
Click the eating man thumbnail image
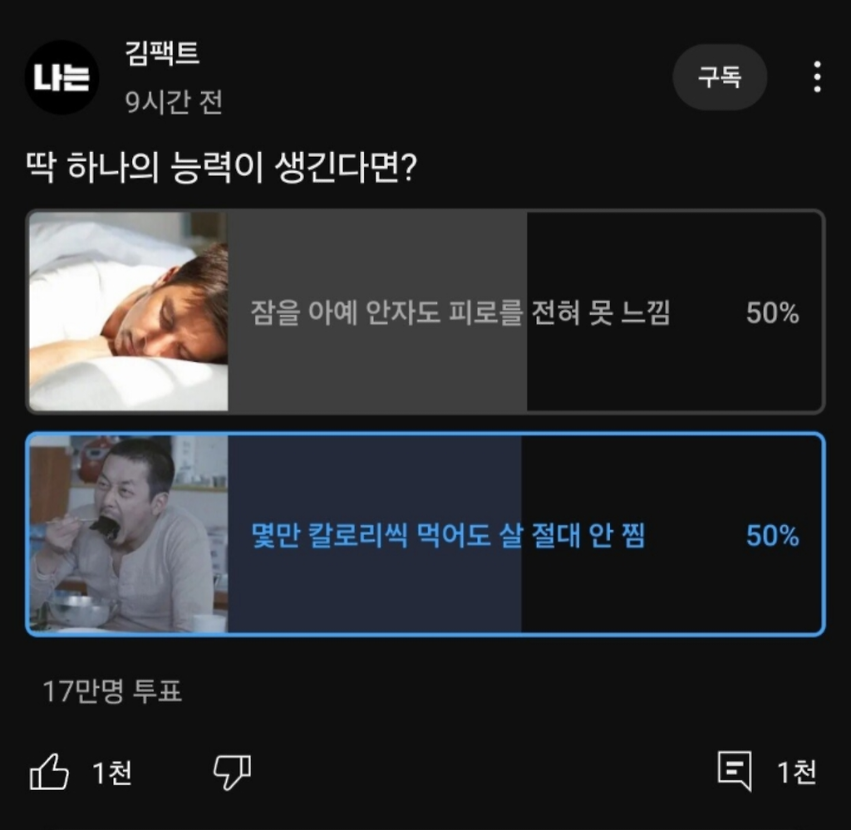(x=129, y=532)
